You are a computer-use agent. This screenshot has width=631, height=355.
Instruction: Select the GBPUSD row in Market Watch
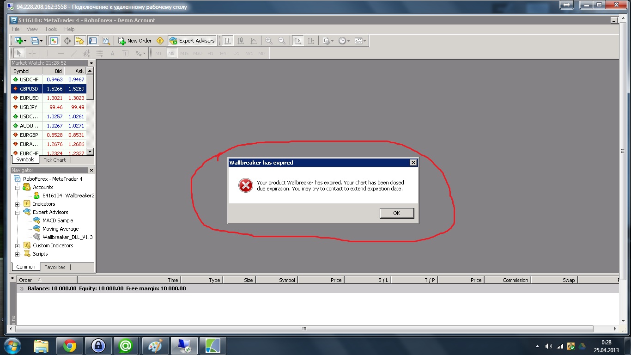click(x=49, y=89)
